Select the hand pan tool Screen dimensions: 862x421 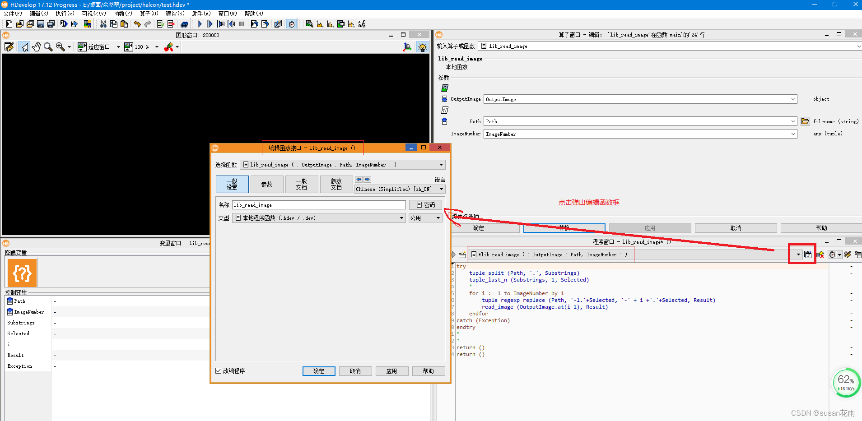pos(36,47)
